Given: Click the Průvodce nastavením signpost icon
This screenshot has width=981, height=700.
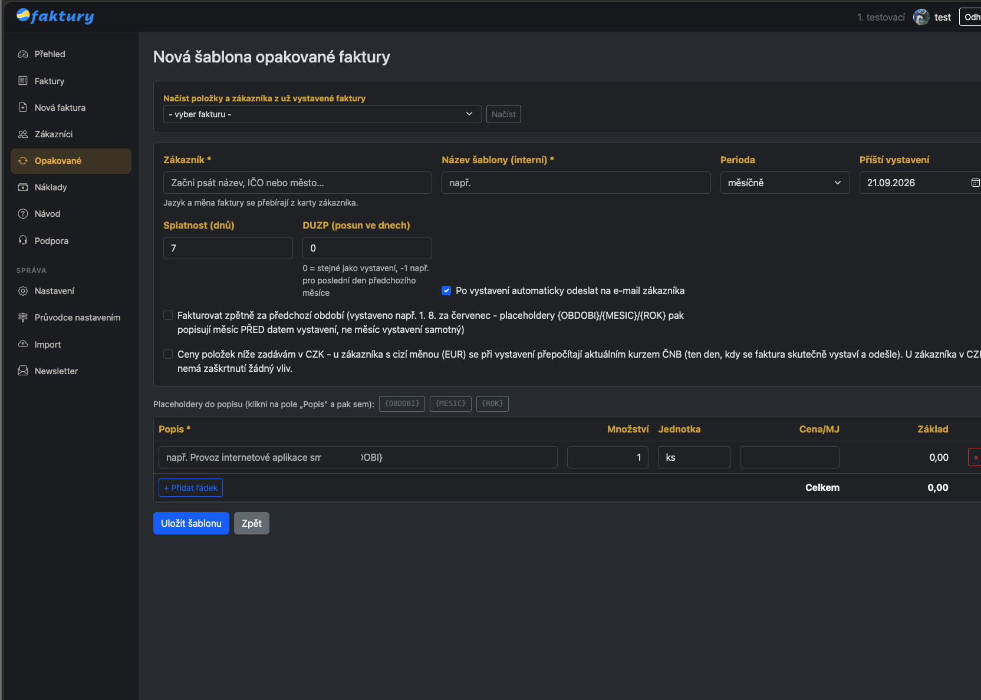Looking at the screenshot, I should [23, 318].
